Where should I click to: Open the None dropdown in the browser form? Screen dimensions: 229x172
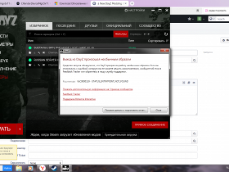point(45,163)
